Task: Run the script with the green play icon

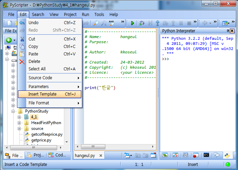Action: (133, 23)
